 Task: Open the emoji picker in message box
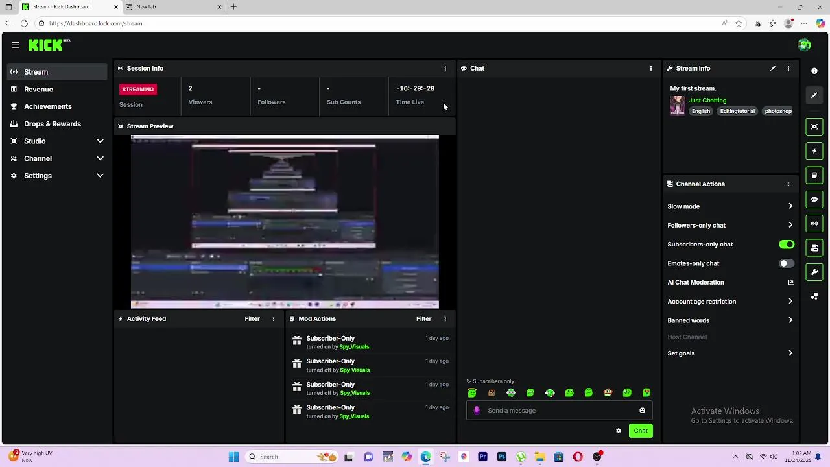pos(643,410)
